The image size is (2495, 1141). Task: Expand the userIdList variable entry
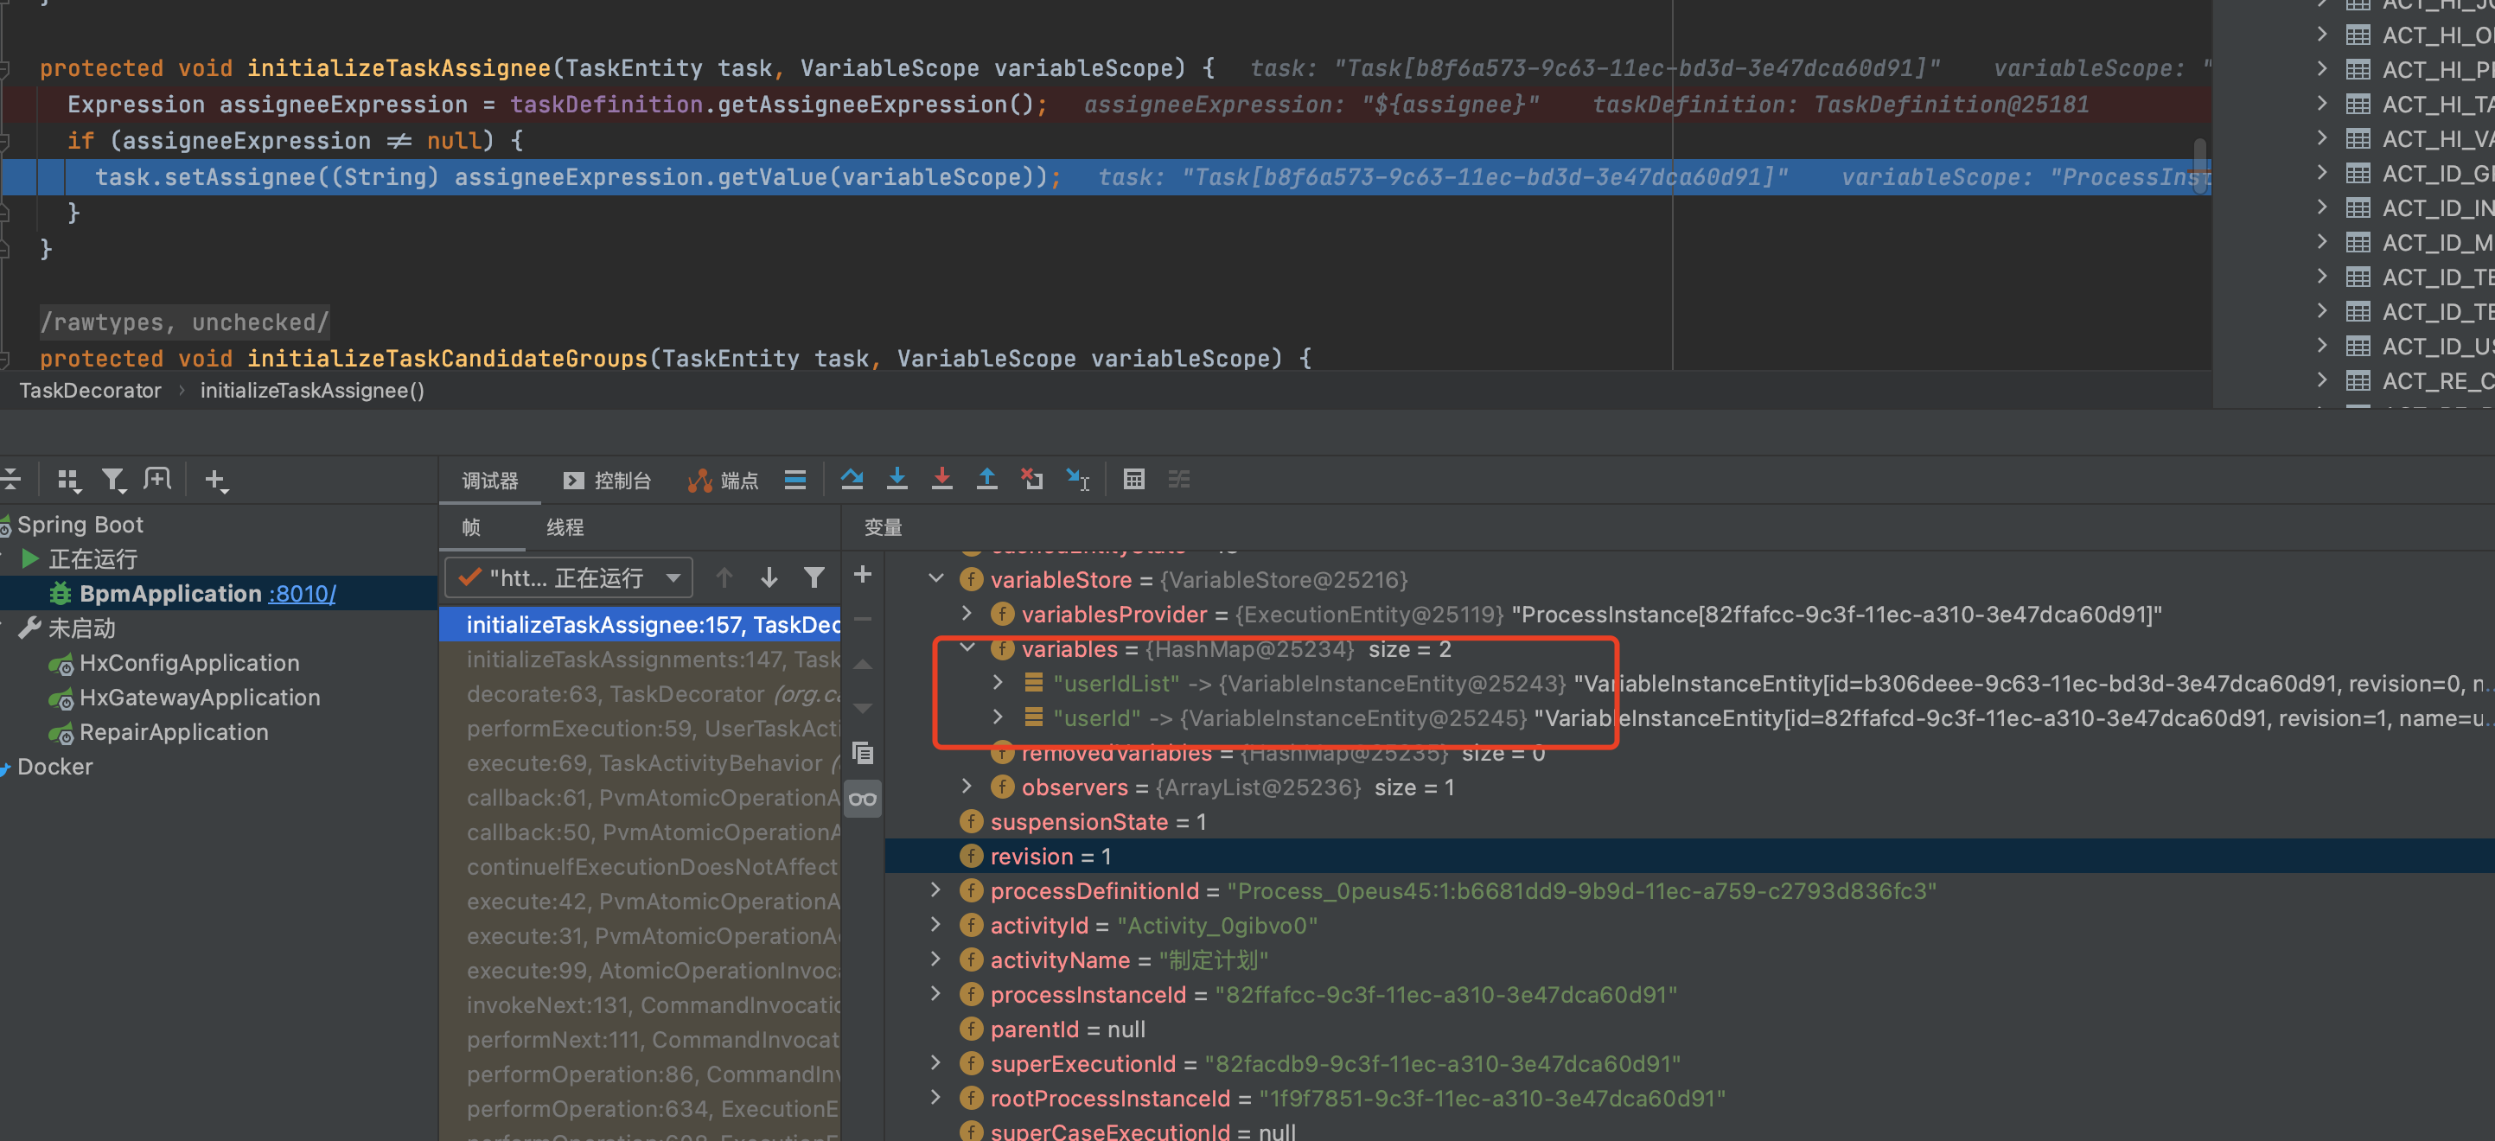pyautogui.click(x=998, y=683)
